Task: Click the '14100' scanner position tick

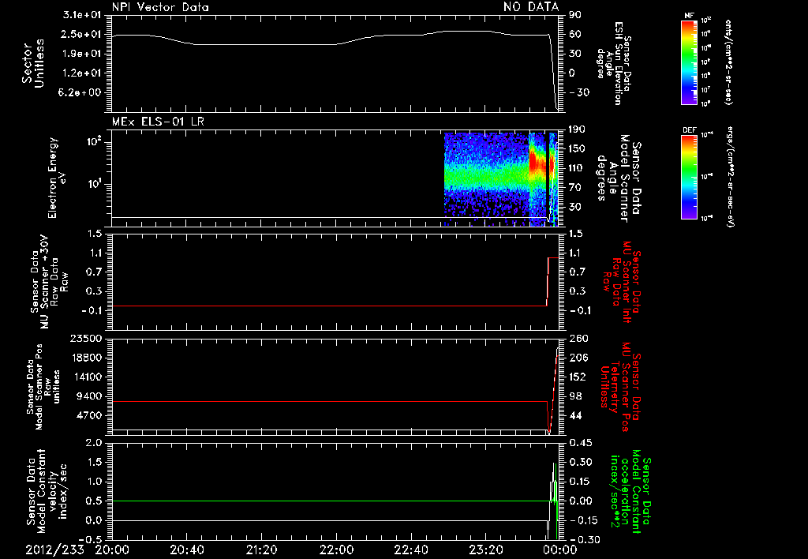Action: [x=87, y=377]
